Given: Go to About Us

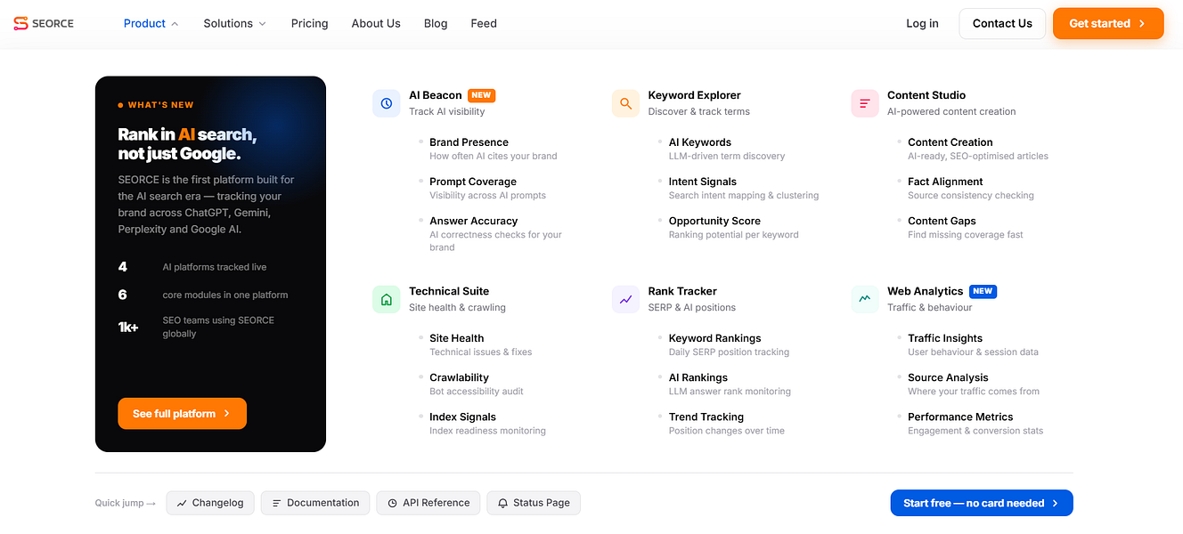Looking at the screenshot, I should click(x=376, y=23).
